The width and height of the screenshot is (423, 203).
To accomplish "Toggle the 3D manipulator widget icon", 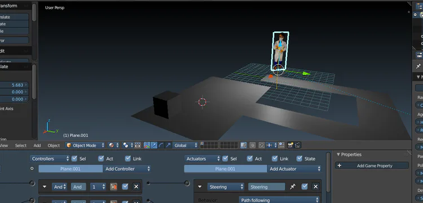I will [x=147, y=145].
